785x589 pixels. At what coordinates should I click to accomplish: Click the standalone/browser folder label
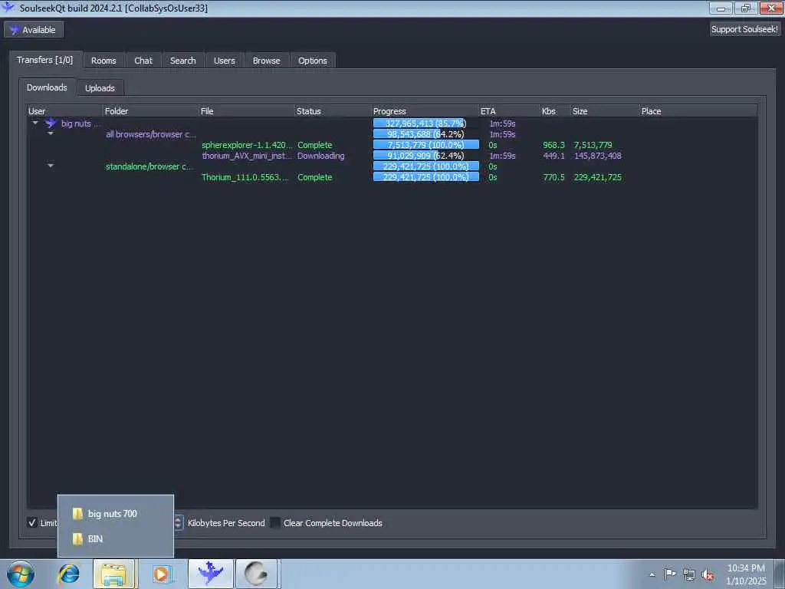(x=149, y=166)
